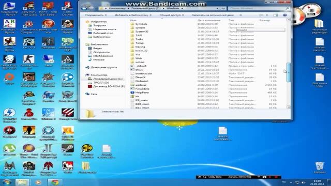Sort by the Тип column header
Viewport: 331px width, 186px height.
click(x=231, y=21)
